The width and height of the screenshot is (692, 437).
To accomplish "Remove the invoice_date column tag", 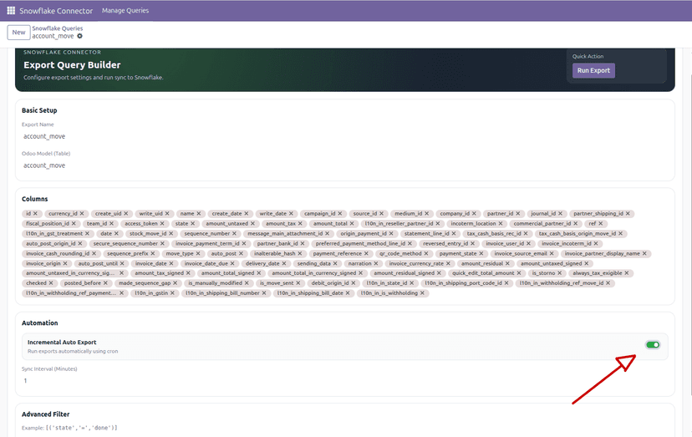I will [171, 263].
